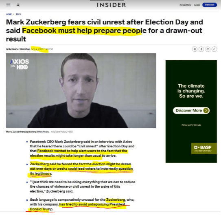Share article via email icon
221x217 pixels.
coord(208,49)
